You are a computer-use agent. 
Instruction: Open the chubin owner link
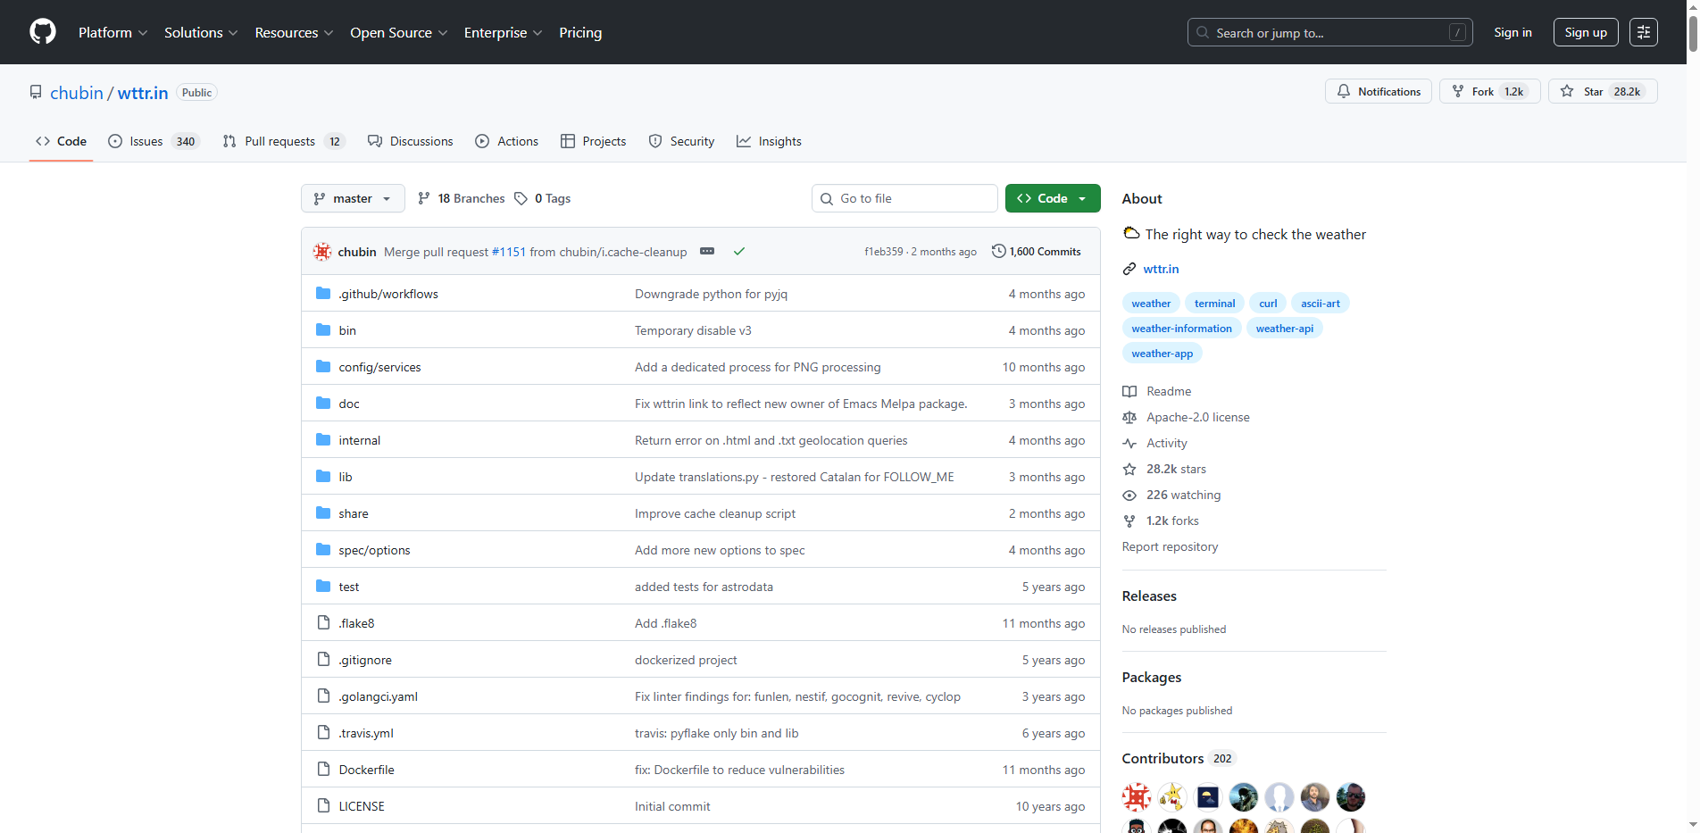pos(77,93)
